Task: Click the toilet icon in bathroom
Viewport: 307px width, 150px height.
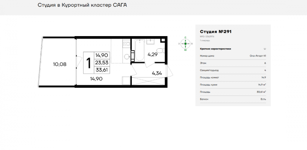Action: [x=160, y=51]
